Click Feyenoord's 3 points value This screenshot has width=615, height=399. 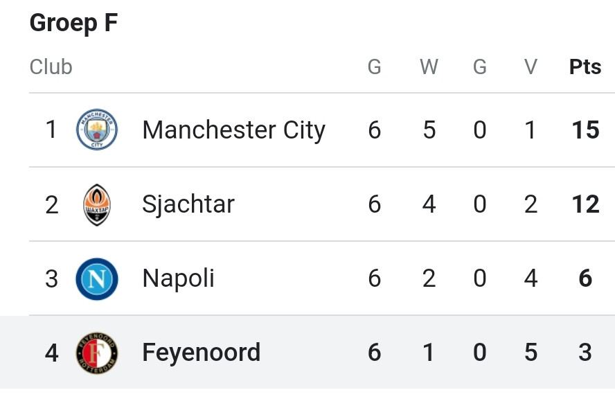[x=585, y=353]
